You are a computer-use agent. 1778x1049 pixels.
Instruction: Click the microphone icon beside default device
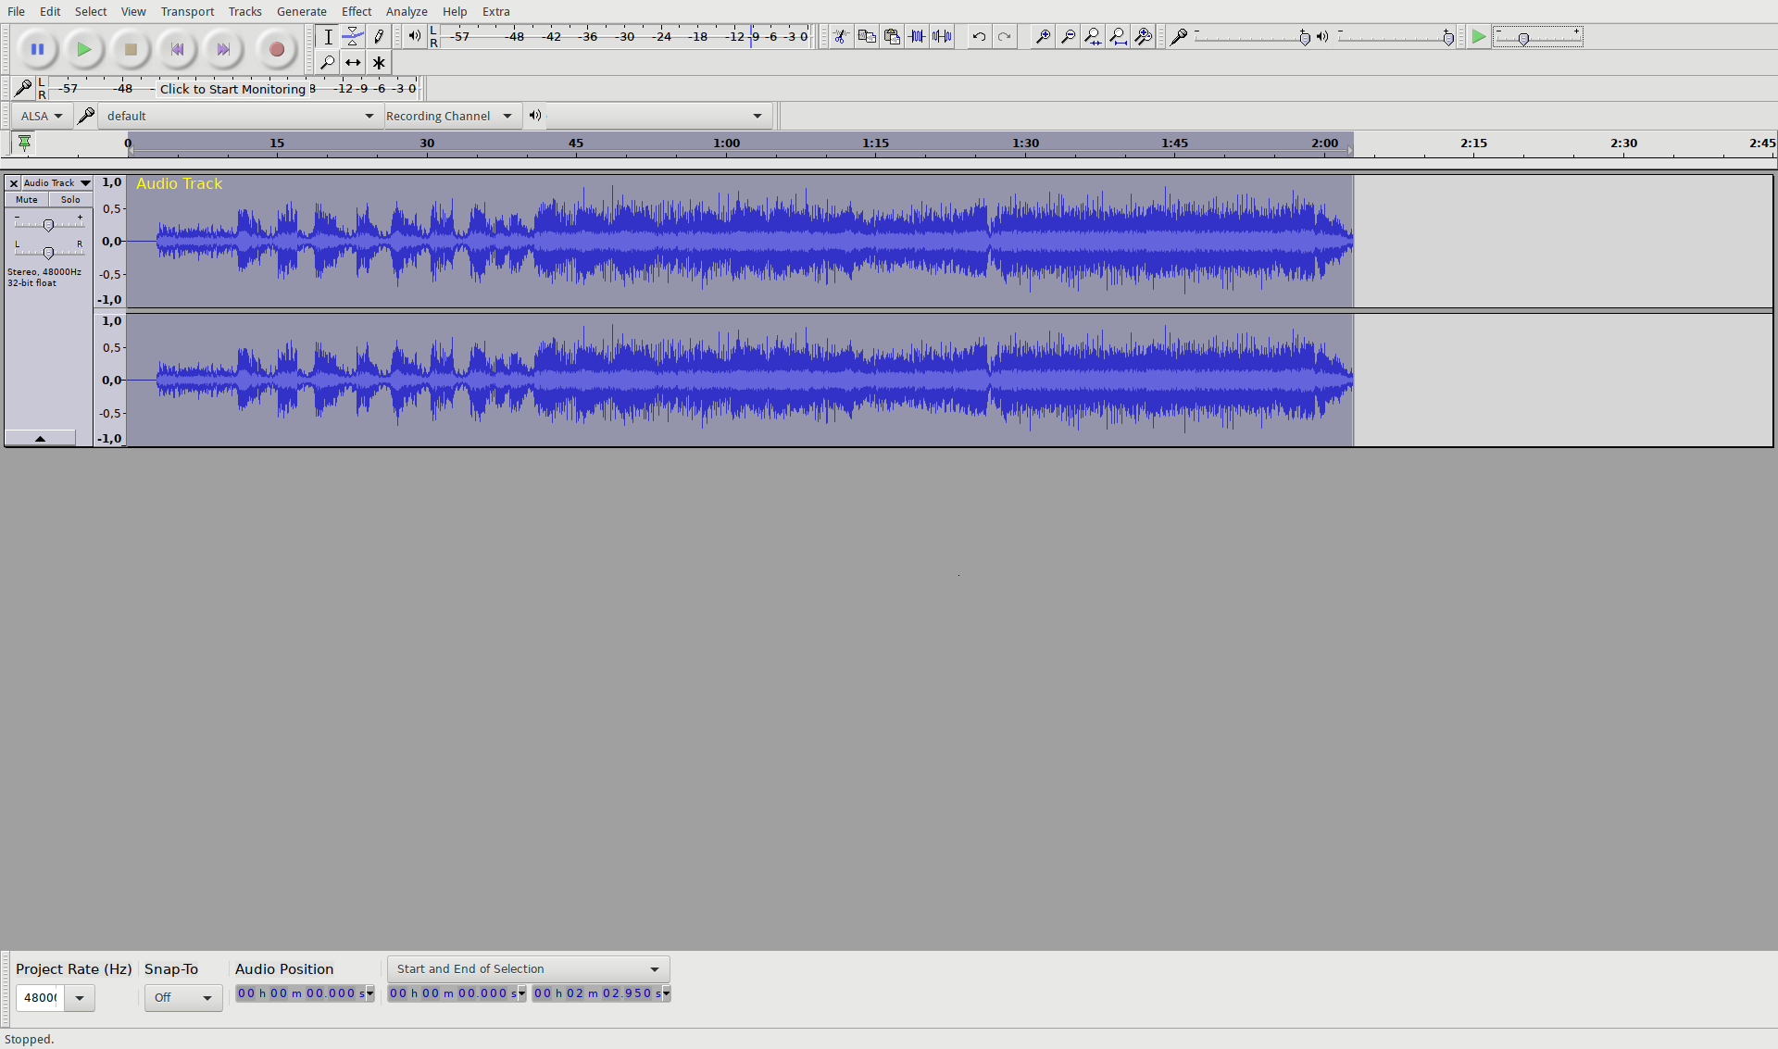86,116
